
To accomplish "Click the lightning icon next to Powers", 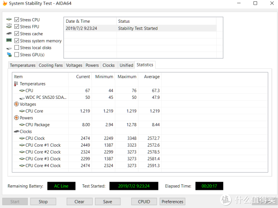I will click(16, 117).
